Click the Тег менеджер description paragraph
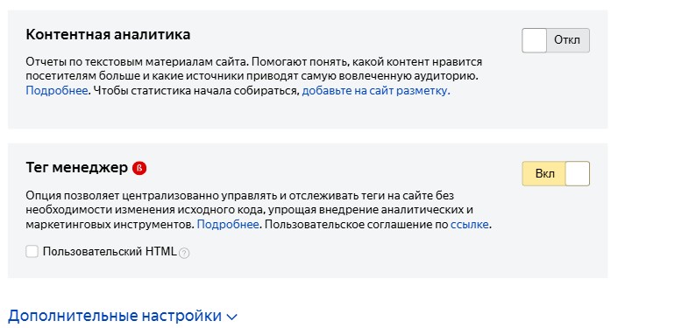 coord(259,210)
